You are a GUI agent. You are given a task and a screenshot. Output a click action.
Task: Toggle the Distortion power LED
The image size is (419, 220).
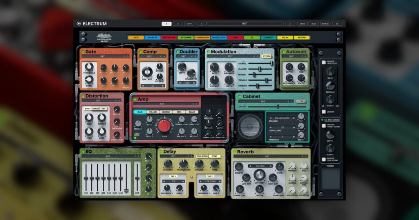(83, 96)
